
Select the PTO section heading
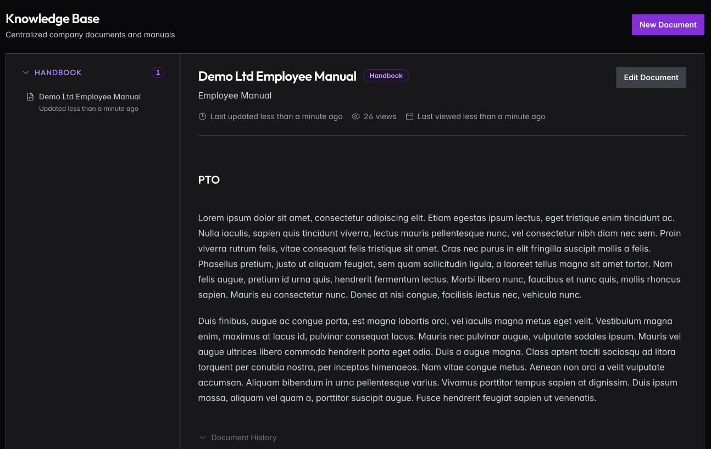click(x=209, y=180)
